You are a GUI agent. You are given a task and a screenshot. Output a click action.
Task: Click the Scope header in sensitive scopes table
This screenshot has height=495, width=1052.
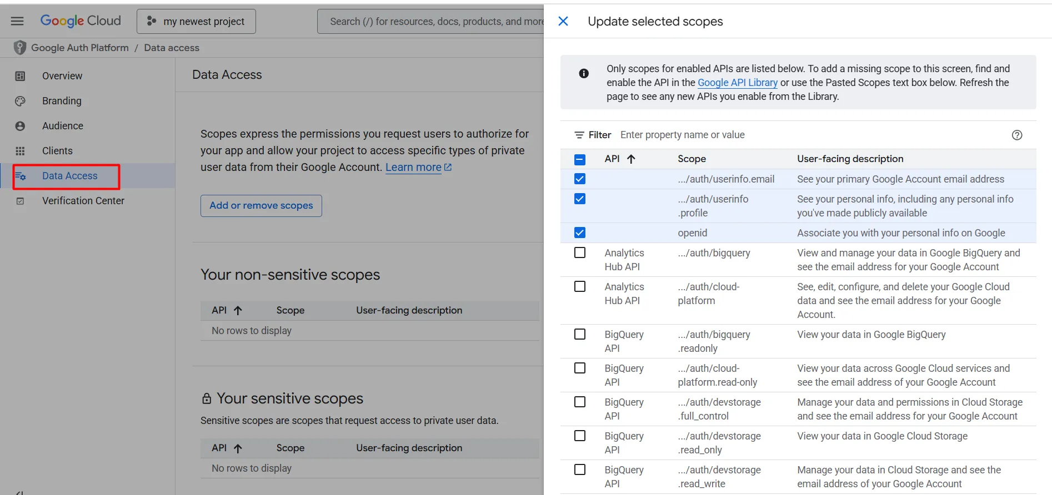290,448
